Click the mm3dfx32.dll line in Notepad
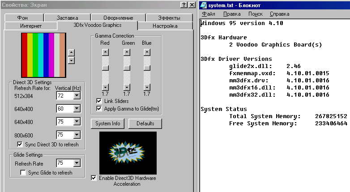This screenshot has width=350, height=192. (x=279, y=95)
